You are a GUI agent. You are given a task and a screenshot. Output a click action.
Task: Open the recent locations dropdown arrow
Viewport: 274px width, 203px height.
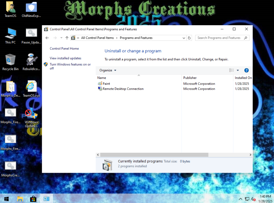(61, 38)
